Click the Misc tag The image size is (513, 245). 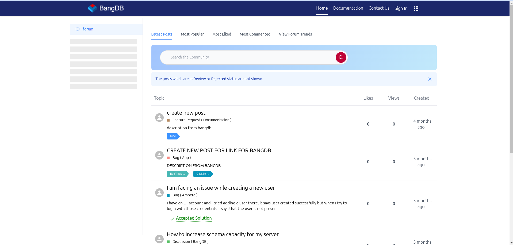[x=173, y=136]
